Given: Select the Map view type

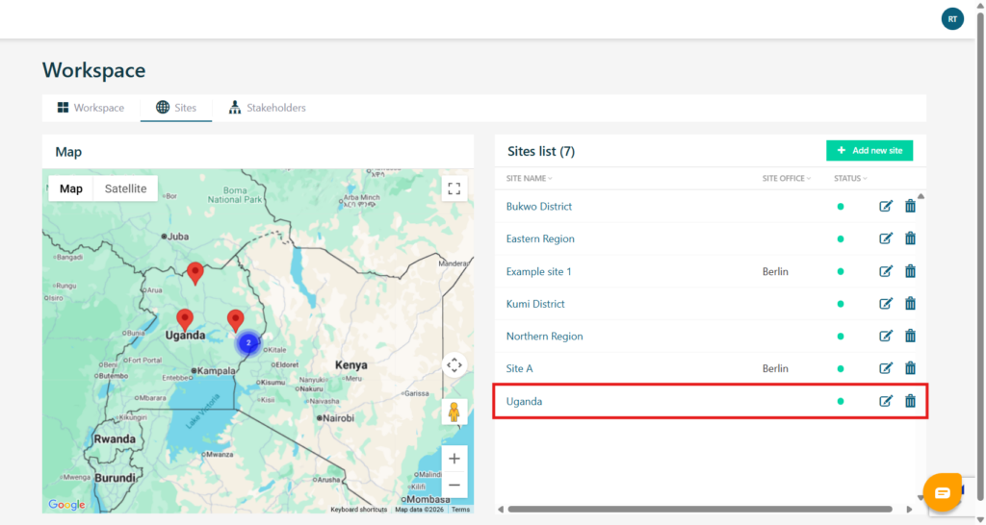Looking at the screenshot, I should pos(71,188).
